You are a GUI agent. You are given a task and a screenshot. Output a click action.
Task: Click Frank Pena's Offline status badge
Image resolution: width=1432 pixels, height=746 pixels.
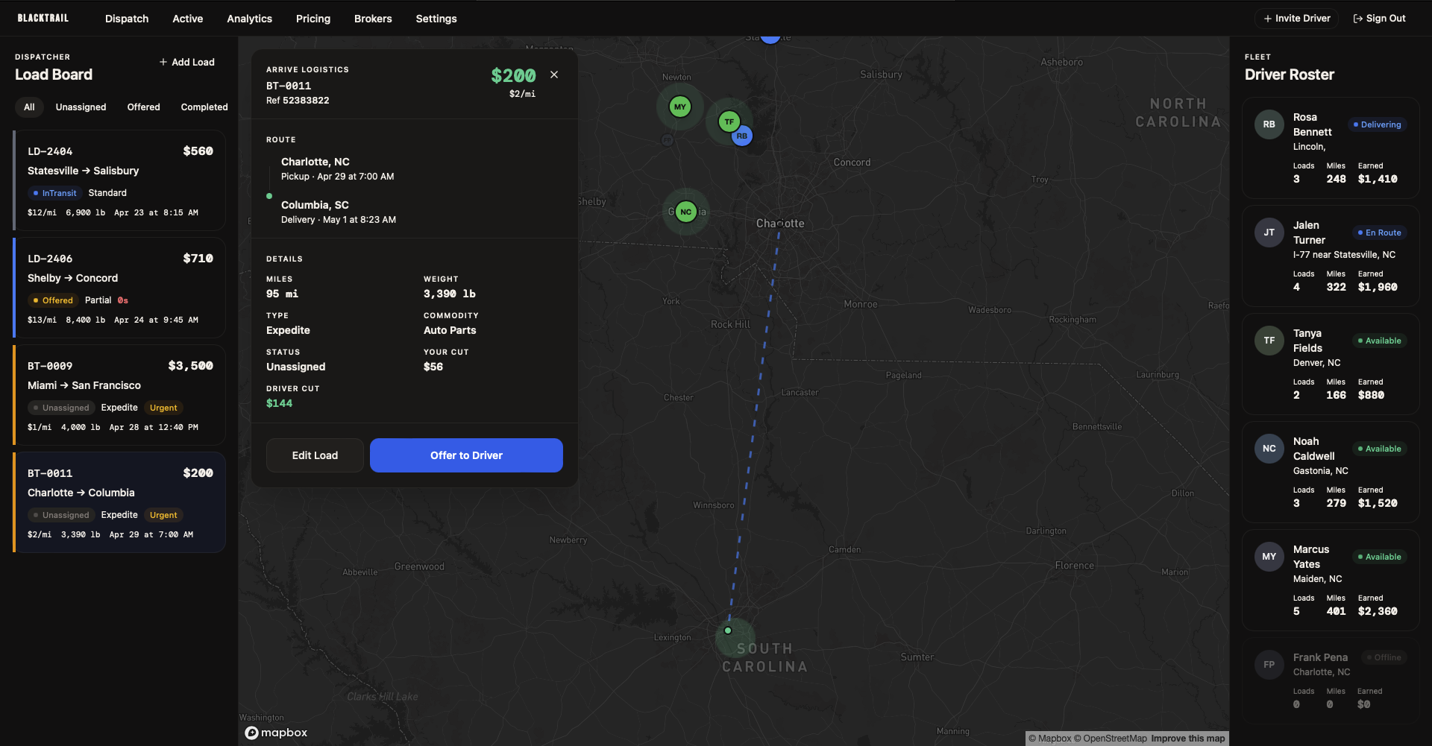click(x=1384, y=657)
